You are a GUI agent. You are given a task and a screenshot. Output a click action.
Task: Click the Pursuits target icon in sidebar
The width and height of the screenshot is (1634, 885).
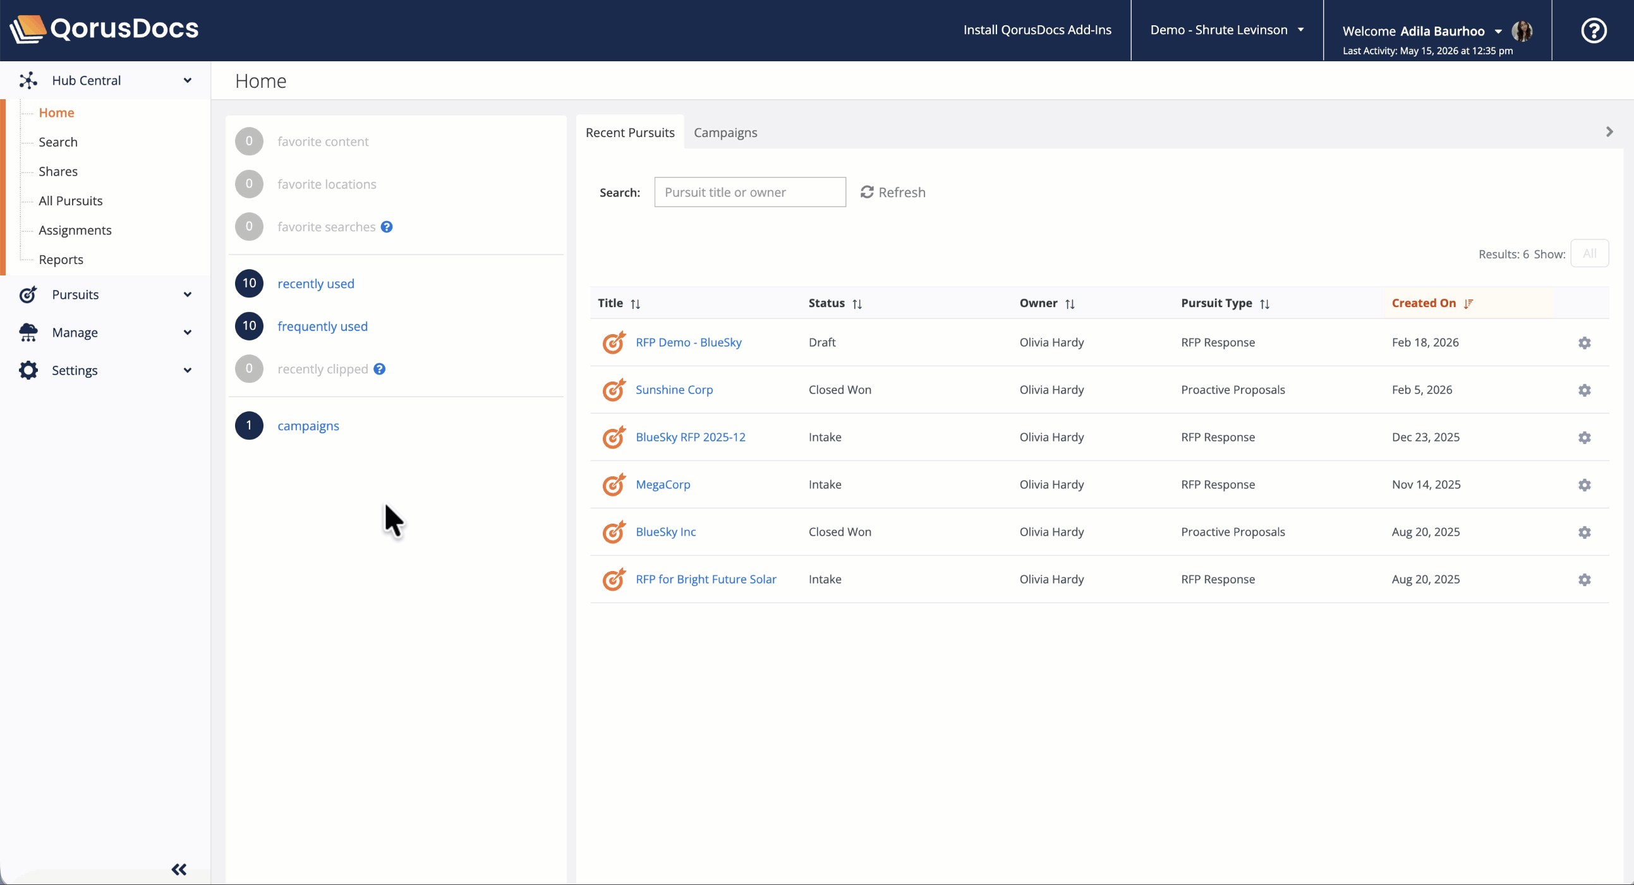tap(28, 295)
